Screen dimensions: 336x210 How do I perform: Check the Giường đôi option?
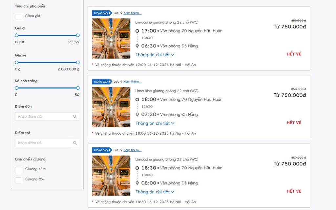click(x=18, y=180)
